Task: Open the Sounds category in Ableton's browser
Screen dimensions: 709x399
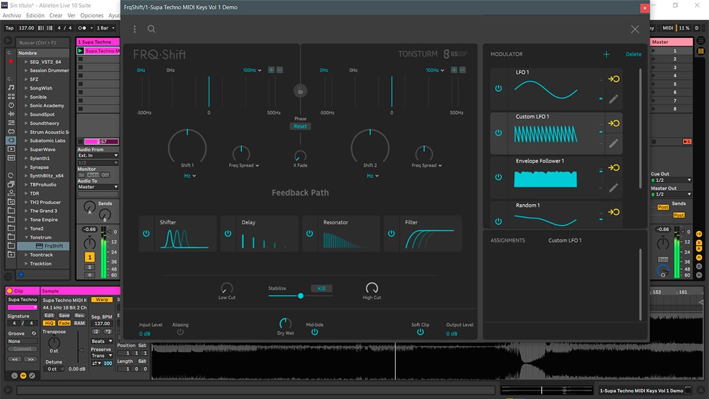Action: click(11, 87)
